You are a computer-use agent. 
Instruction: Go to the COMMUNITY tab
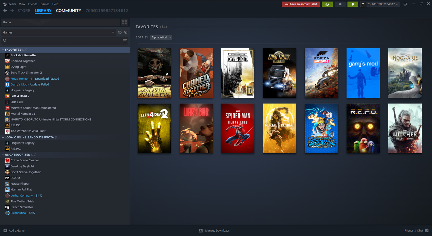(69, 11)
